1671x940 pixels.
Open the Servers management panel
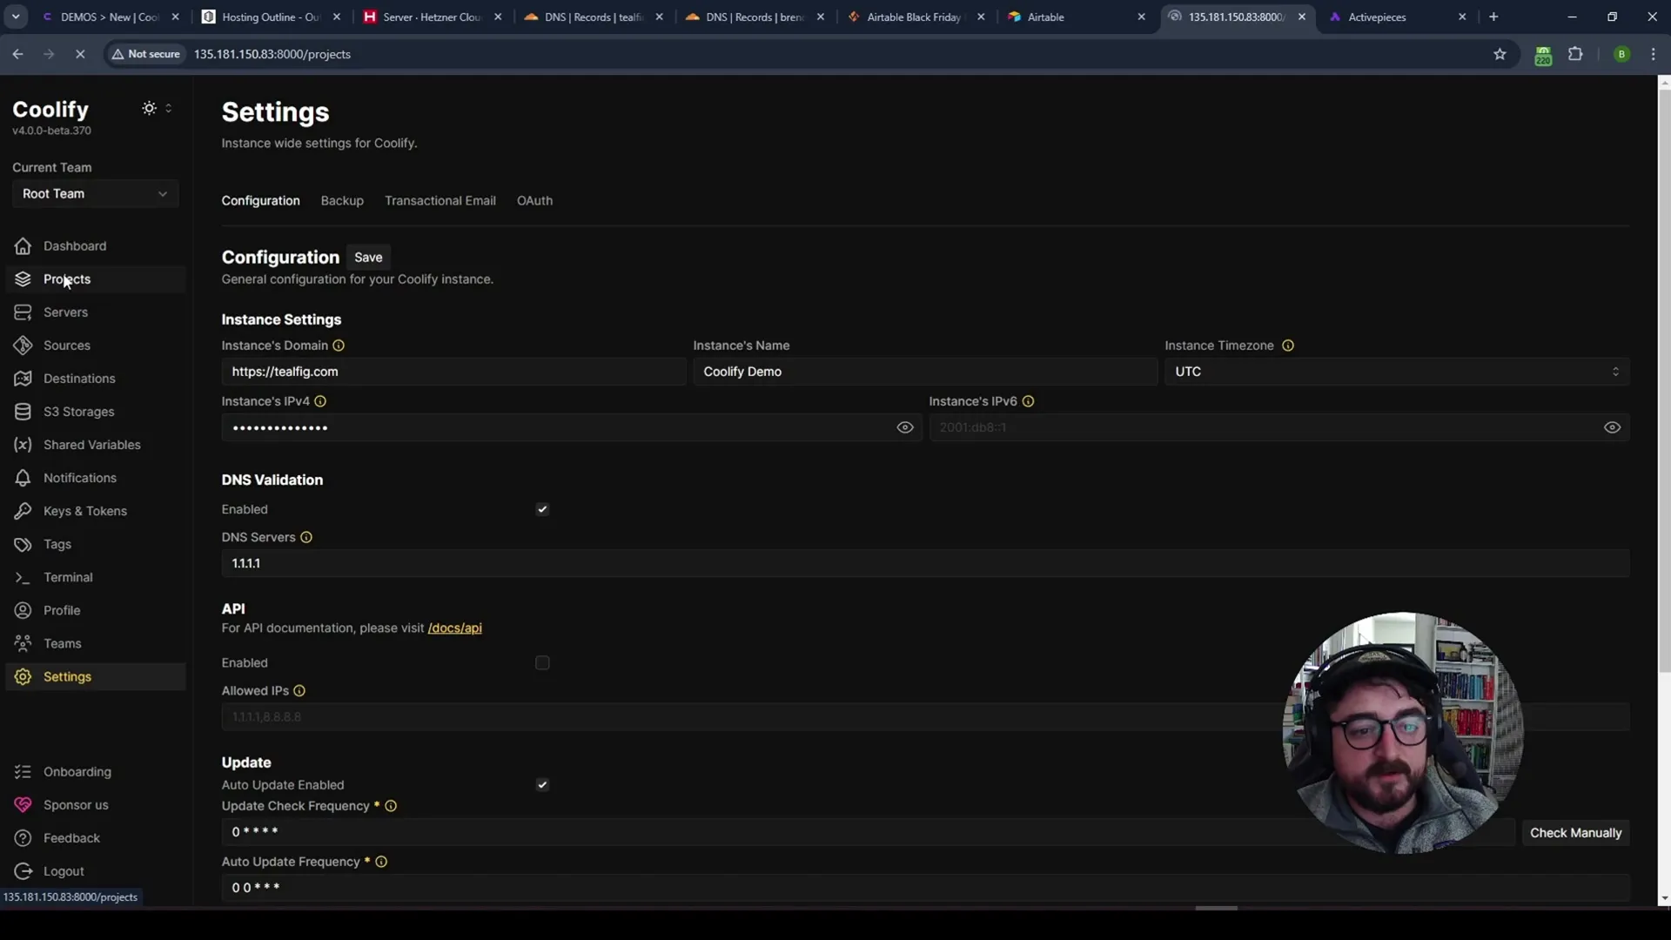point(65,311)
